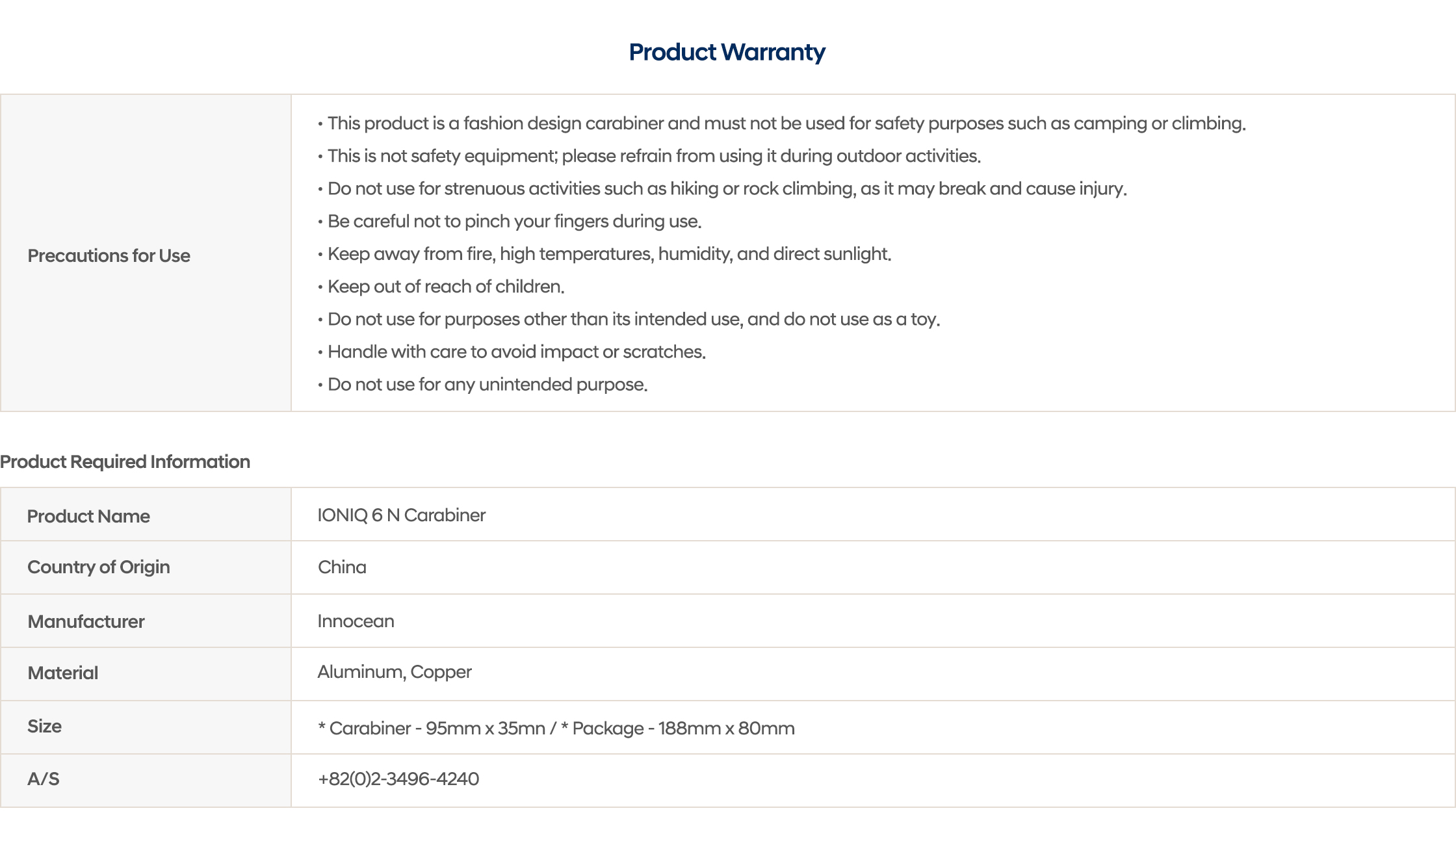The height and width of the screenshot is (841, 1456).
Task: Click the Country of Origin label
Action: (x=98, y=567)
